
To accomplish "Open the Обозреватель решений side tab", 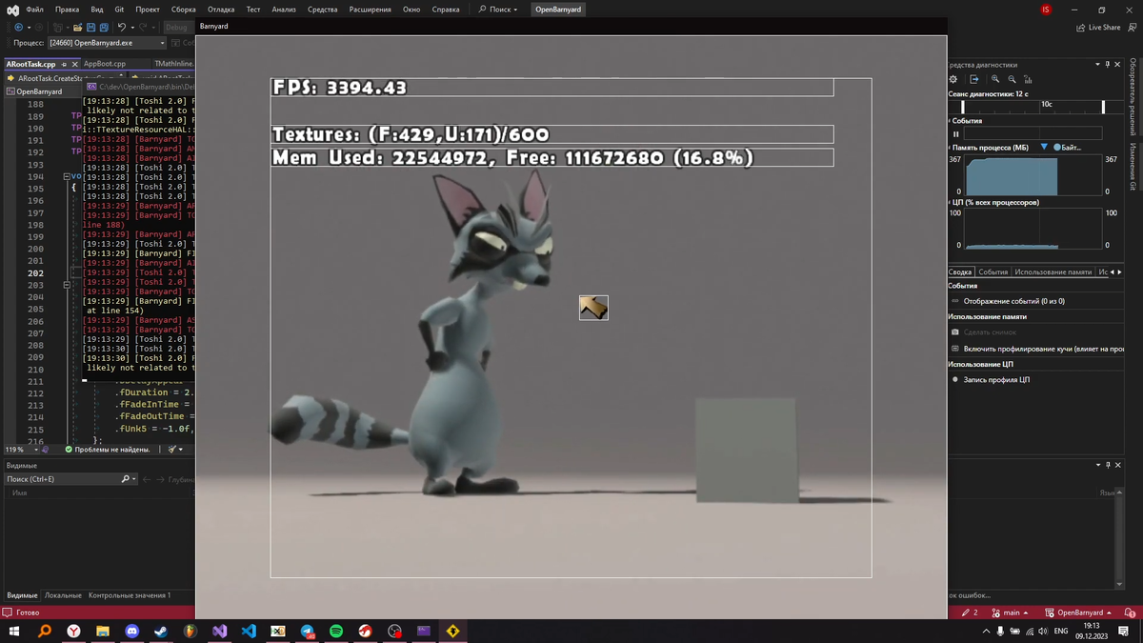I will (x=1133, y=95).
